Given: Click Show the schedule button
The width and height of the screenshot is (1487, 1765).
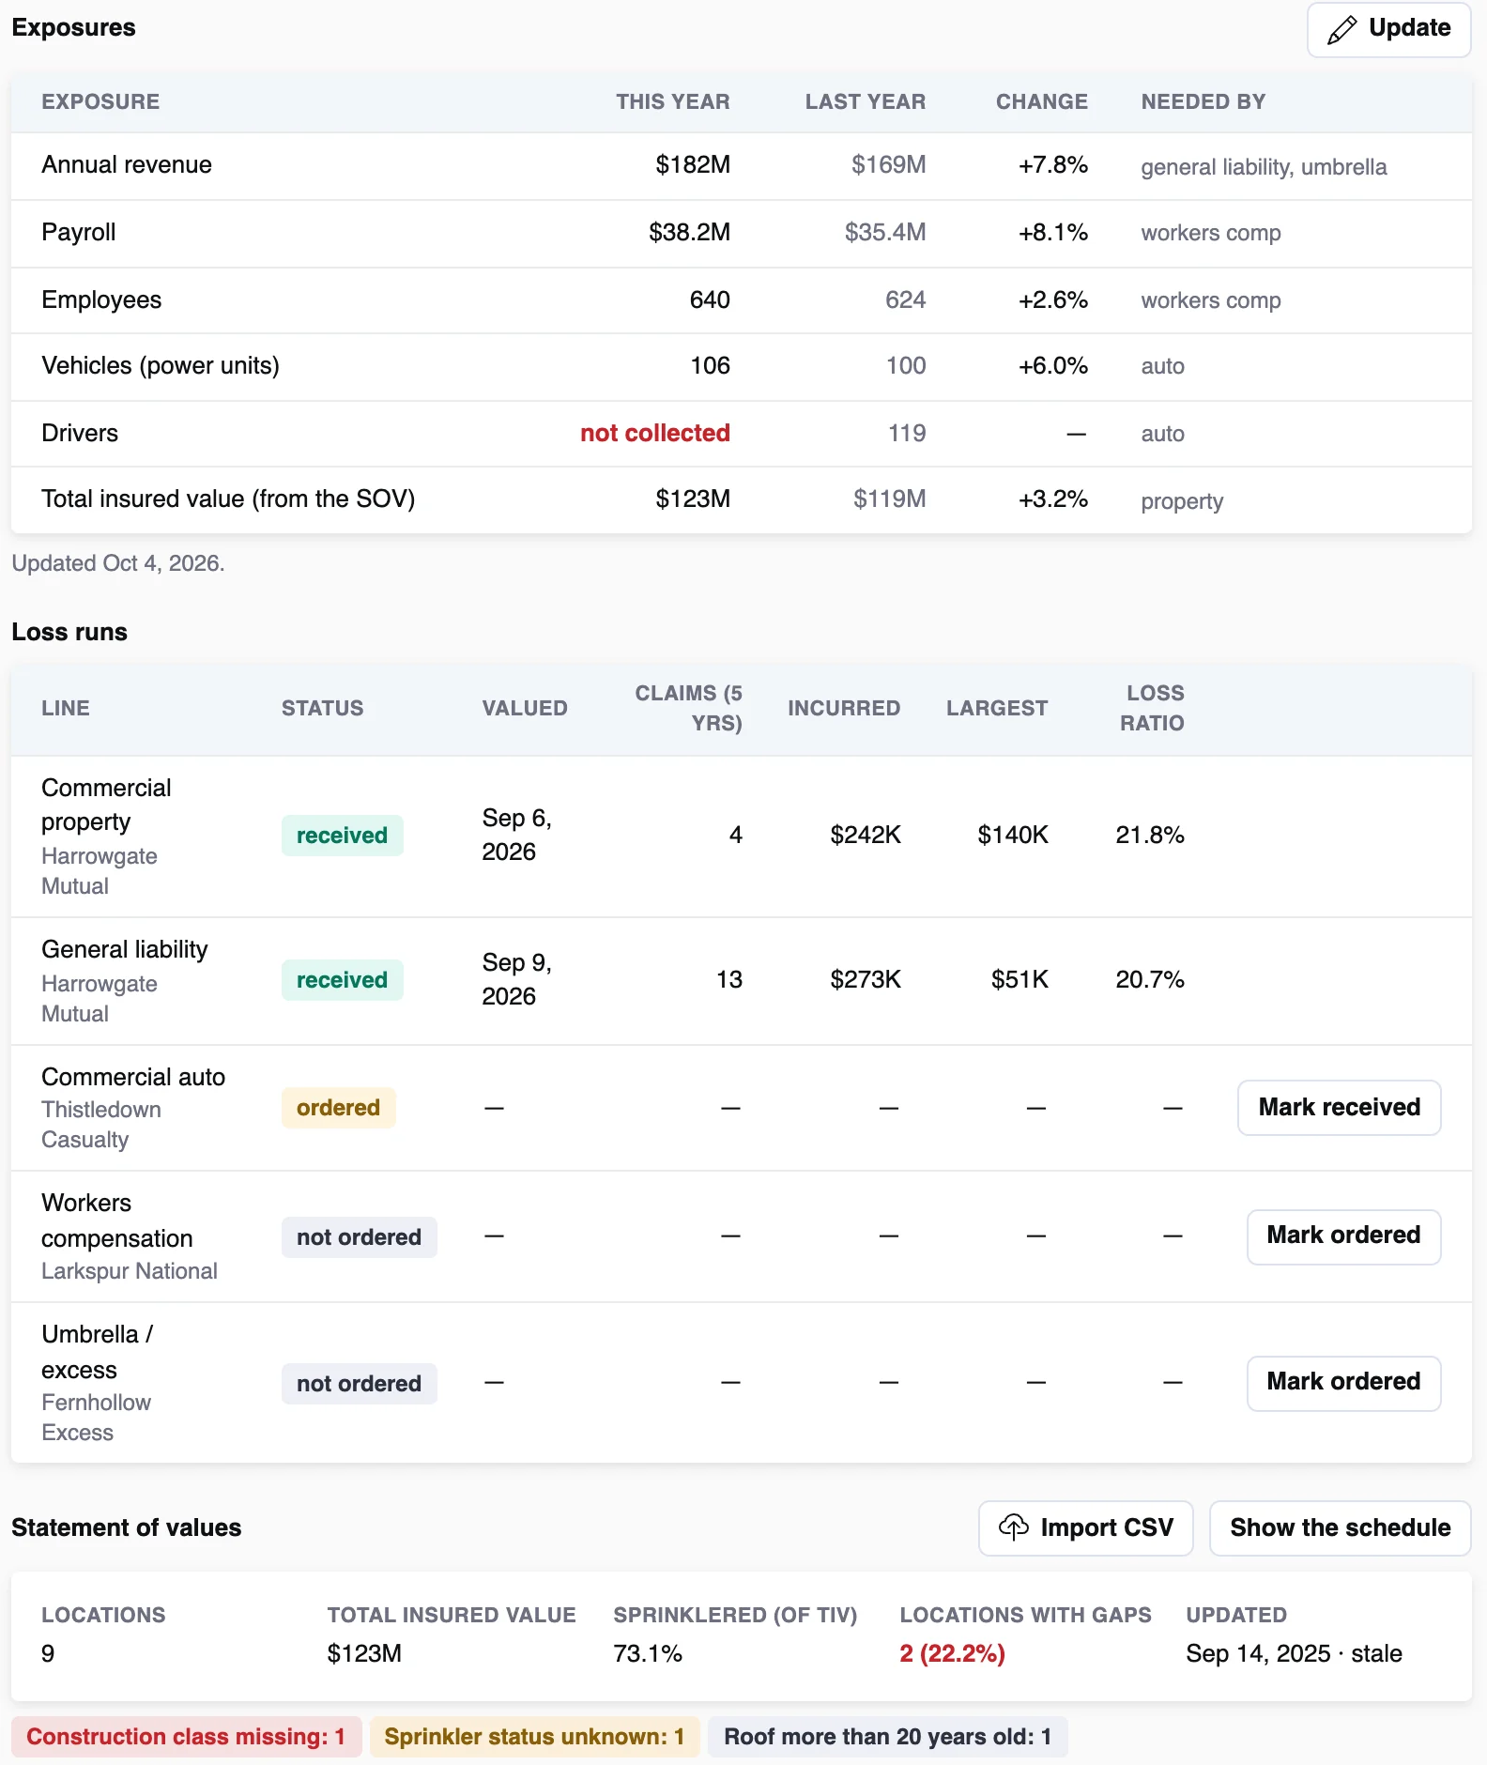Looking at the screenshot, I should 1340,1527.
